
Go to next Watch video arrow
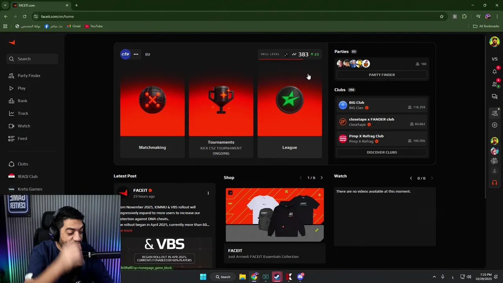click(432, 178)
